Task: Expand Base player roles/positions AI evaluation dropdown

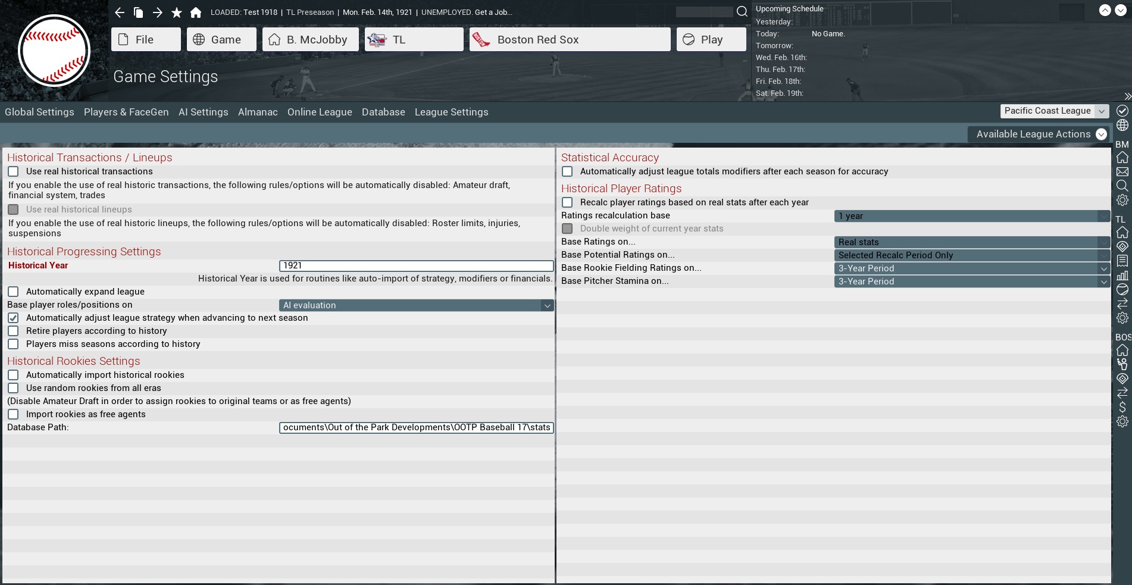Action: [x=416, y=305]
